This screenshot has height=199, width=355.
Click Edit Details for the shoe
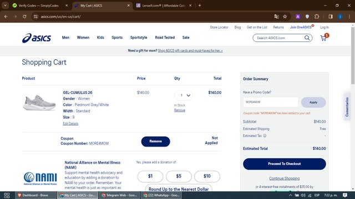70,124
